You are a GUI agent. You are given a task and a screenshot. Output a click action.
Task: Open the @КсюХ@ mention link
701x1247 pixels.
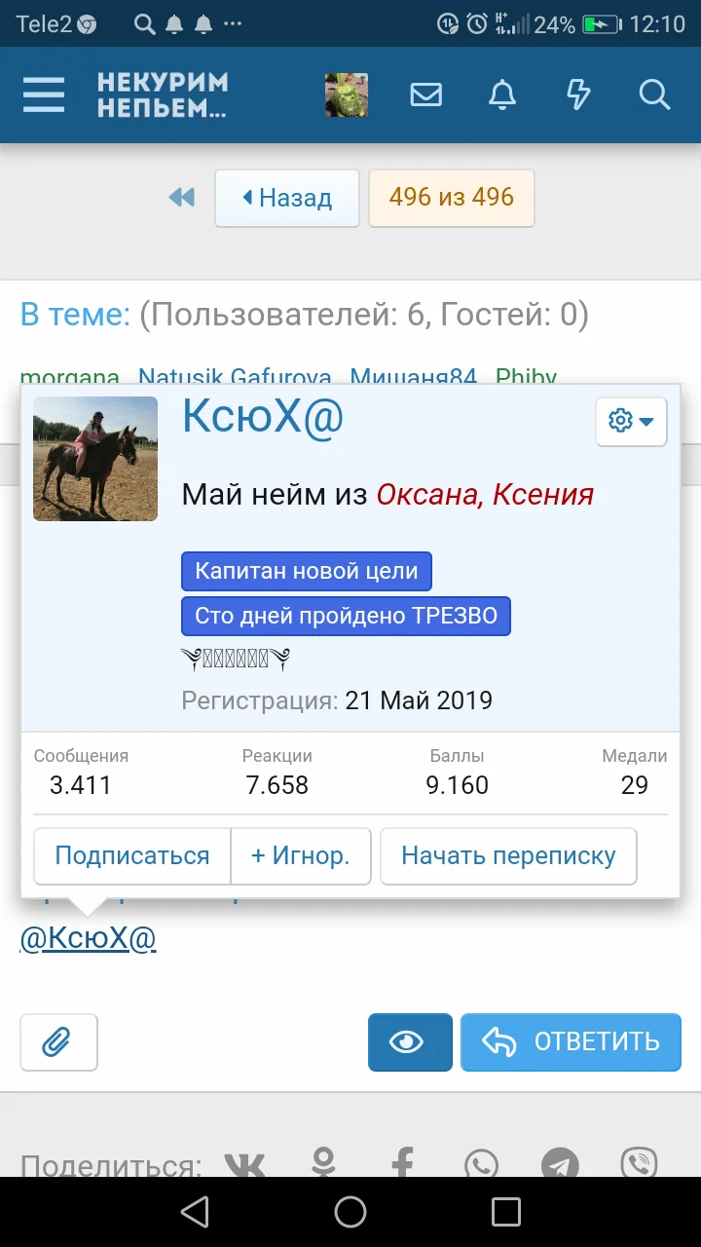click(87, 937)
